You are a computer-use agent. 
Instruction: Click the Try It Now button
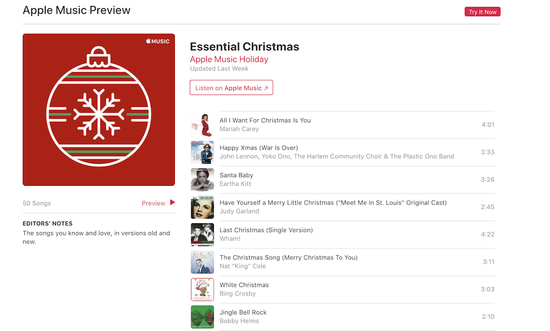point(482,12)
